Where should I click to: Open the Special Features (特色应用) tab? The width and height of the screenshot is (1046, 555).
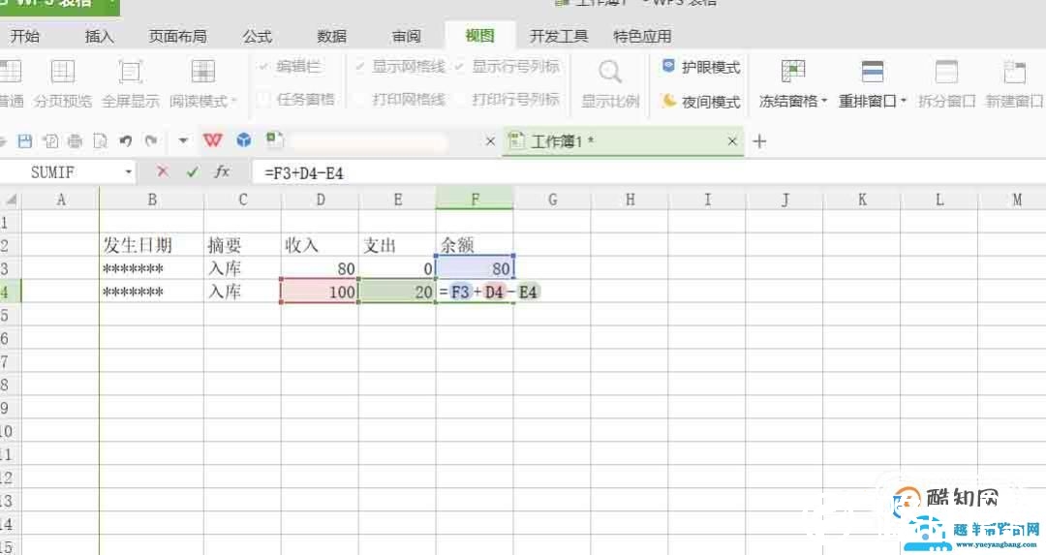[642, 36]
